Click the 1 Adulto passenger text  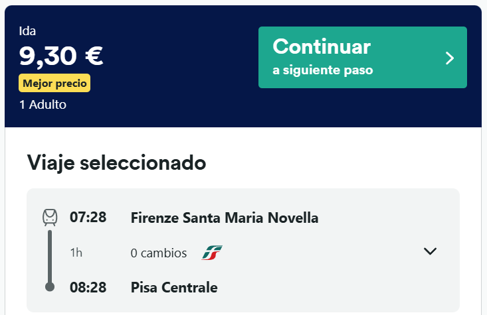[43, 105]
